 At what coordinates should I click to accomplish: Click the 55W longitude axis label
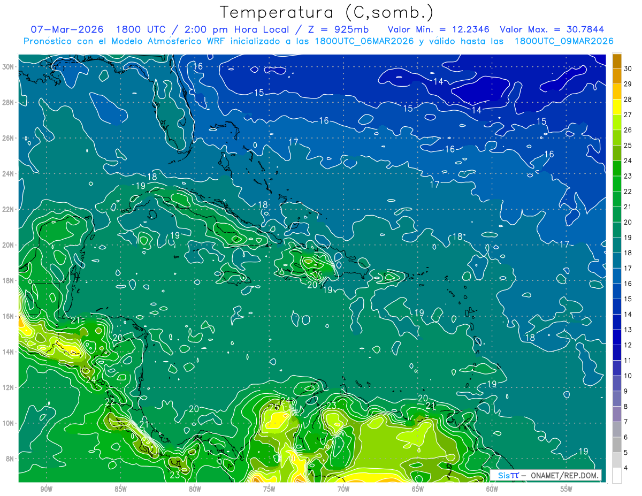click(x=567, y=489)
